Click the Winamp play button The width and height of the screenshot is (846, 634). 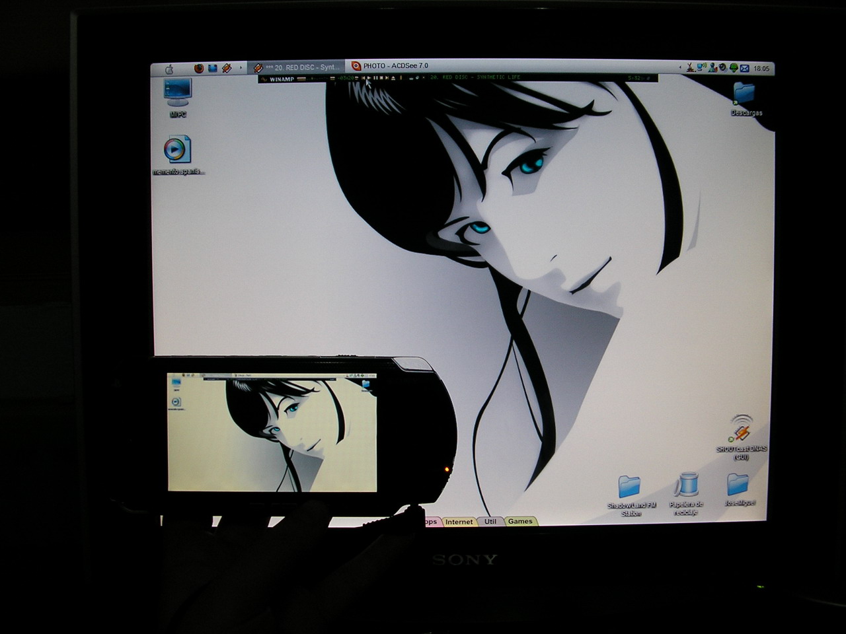pyautogui.click(x=369, y=78)
